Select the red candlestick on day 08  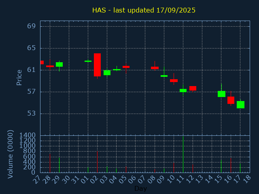click(155, 68)
